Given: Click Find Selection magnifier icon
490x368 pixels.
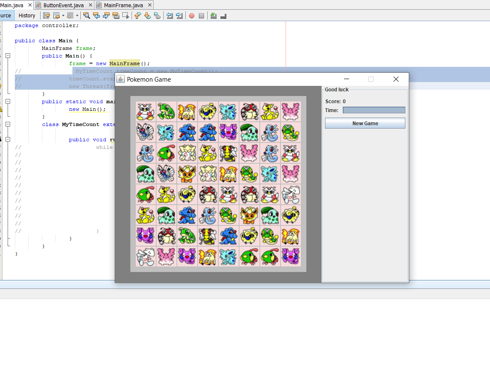Looking at the screenshot, I should coord(87,16).
